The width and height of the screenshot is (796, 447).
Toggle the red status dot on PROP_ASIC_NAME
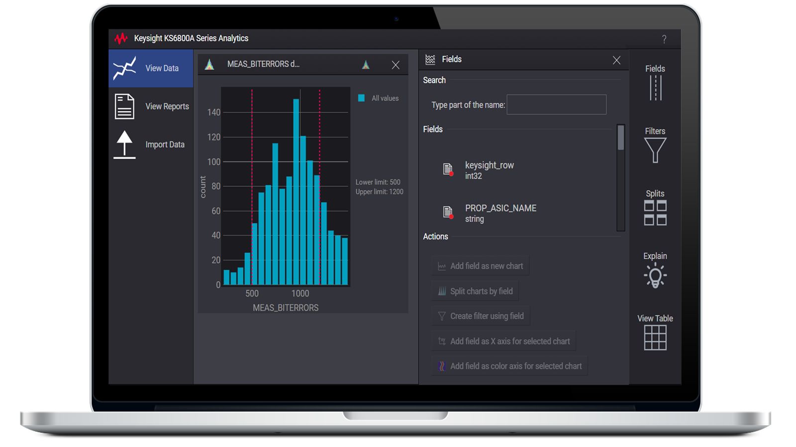(x=451, y=217)
